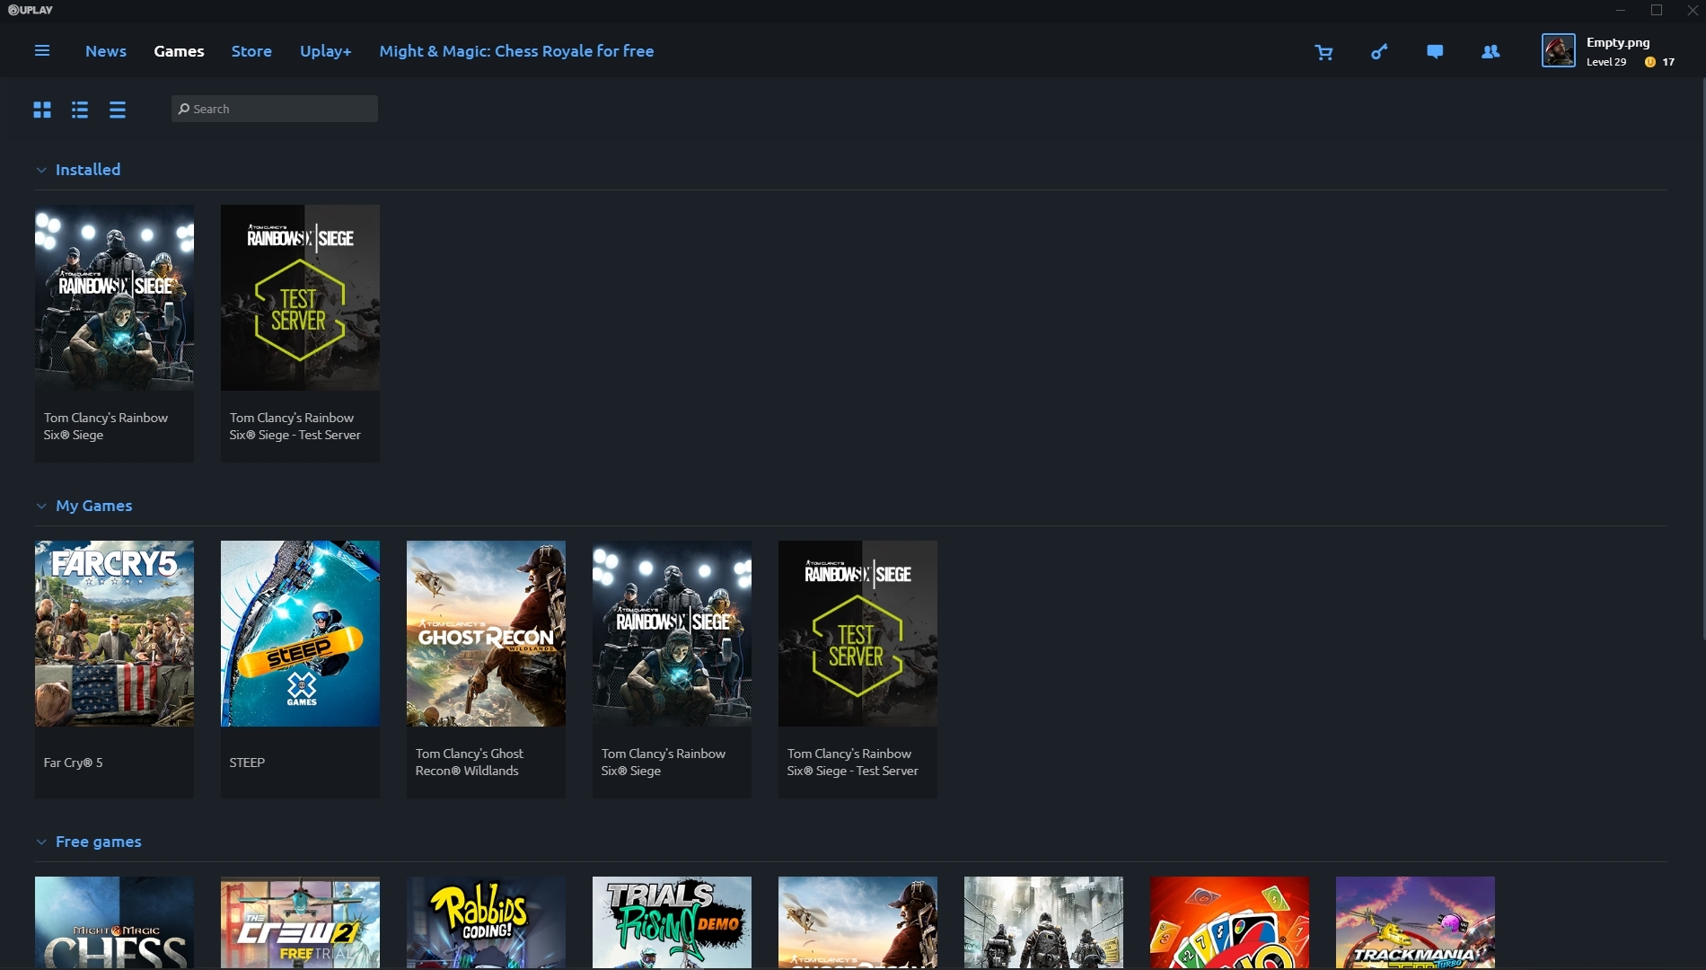Open the shopping cart
Image resolution: width=1706 pixels, height=970 pixels.
click(x=1323, y=52)
